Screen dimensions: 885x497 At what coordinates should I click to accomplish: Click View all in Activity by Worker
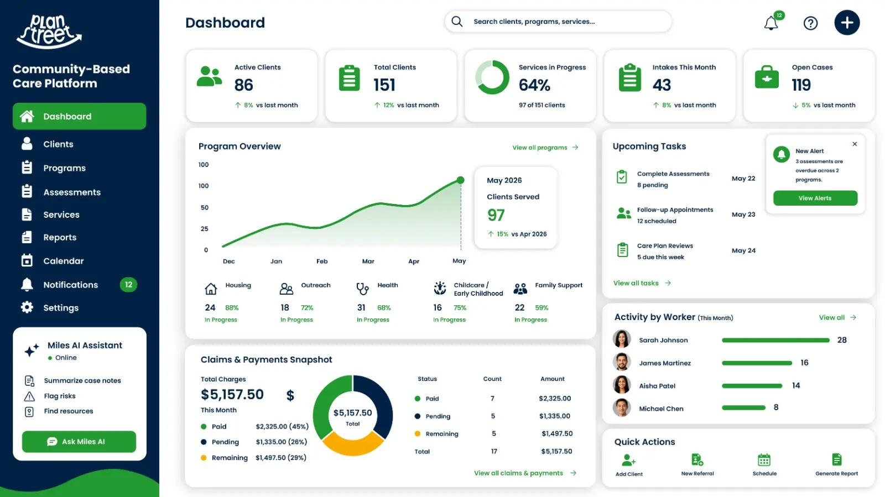click(x=837, y=317)
